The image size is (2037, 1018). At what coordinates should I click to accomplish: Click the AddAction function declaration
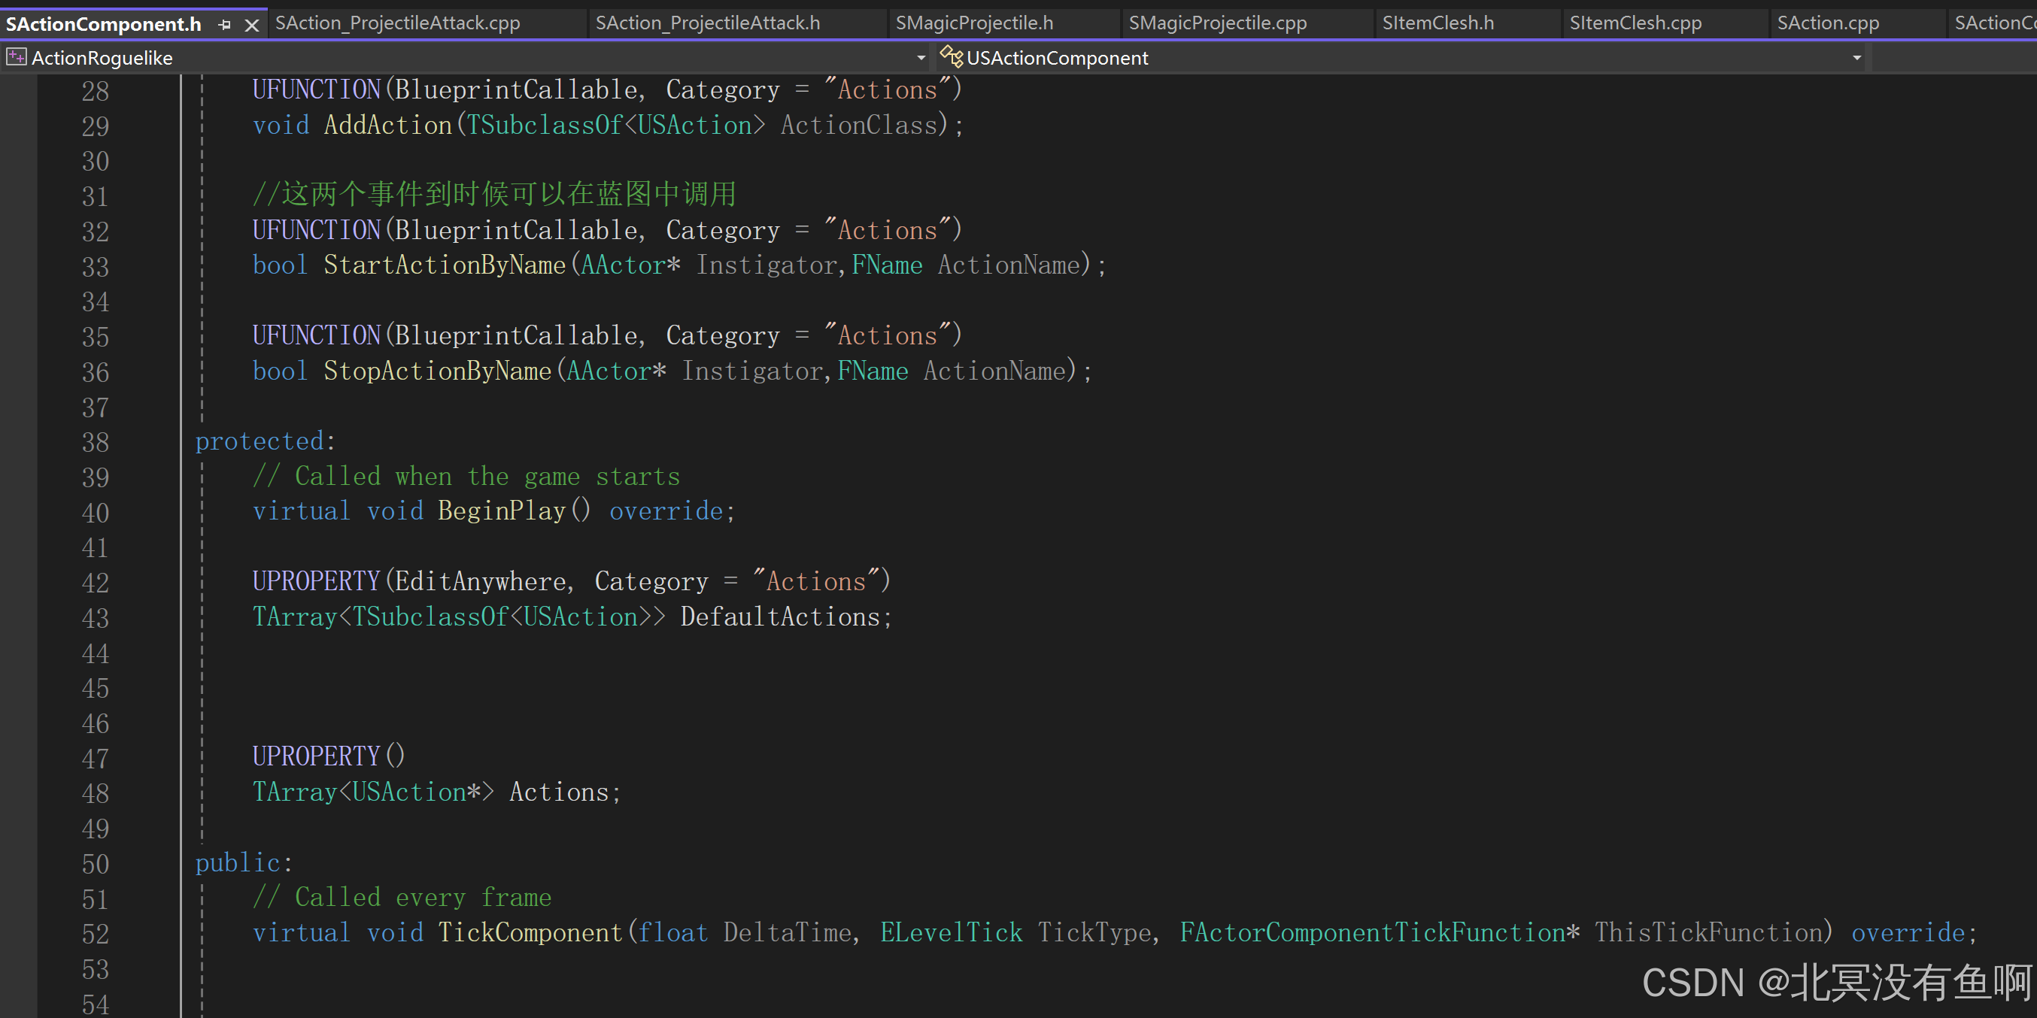tap(387, 125)
